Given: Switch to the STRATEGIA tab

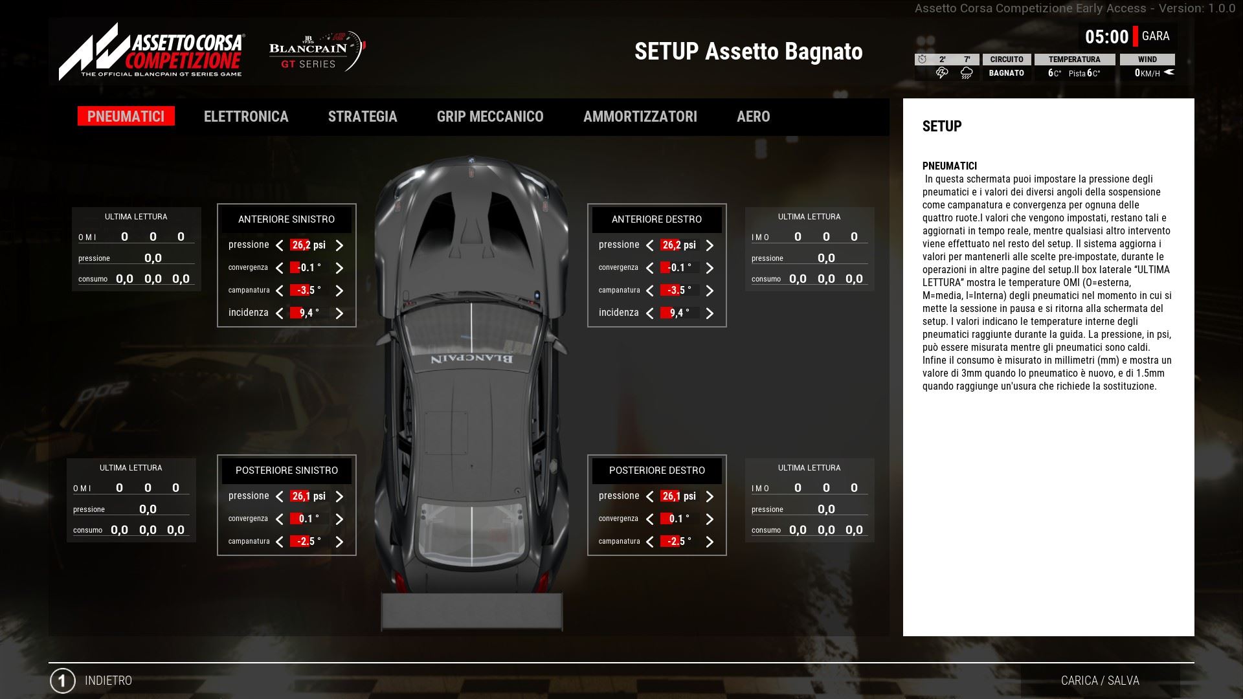Looking at the screenshot, I should pos(363,116).
